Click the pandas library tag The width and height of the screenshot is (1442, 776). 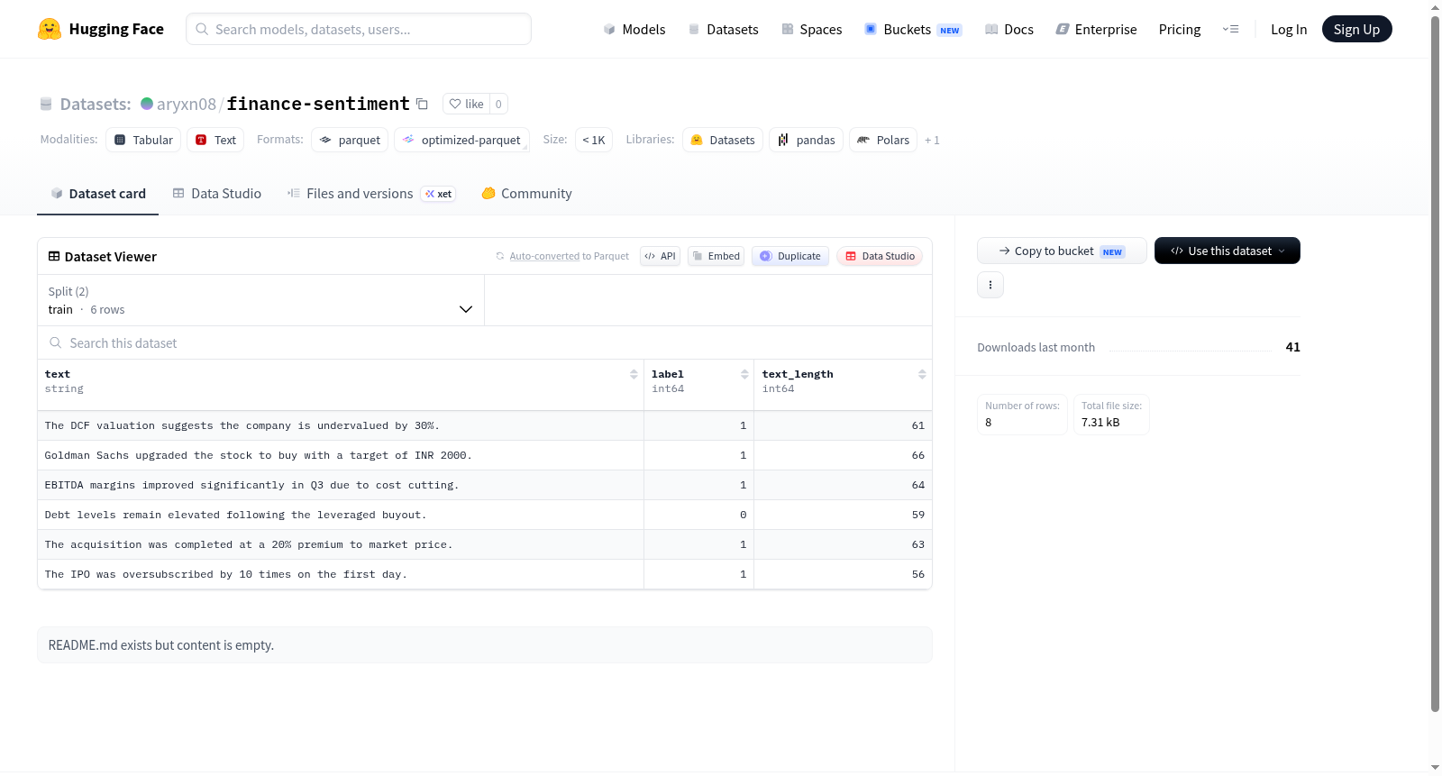(807, 140)
